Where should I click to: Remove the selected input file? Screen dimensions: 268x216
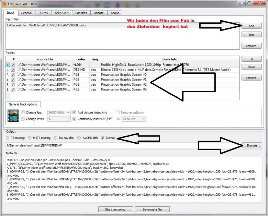click(x=252, y=46)
